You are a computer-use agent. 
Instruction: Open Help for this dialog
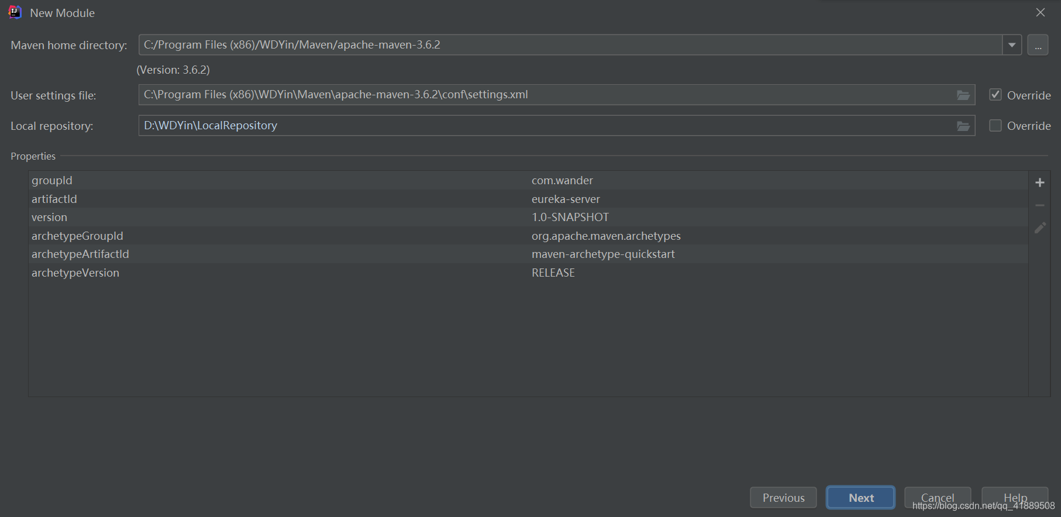pyautogui.click(x=1015, y=498)
